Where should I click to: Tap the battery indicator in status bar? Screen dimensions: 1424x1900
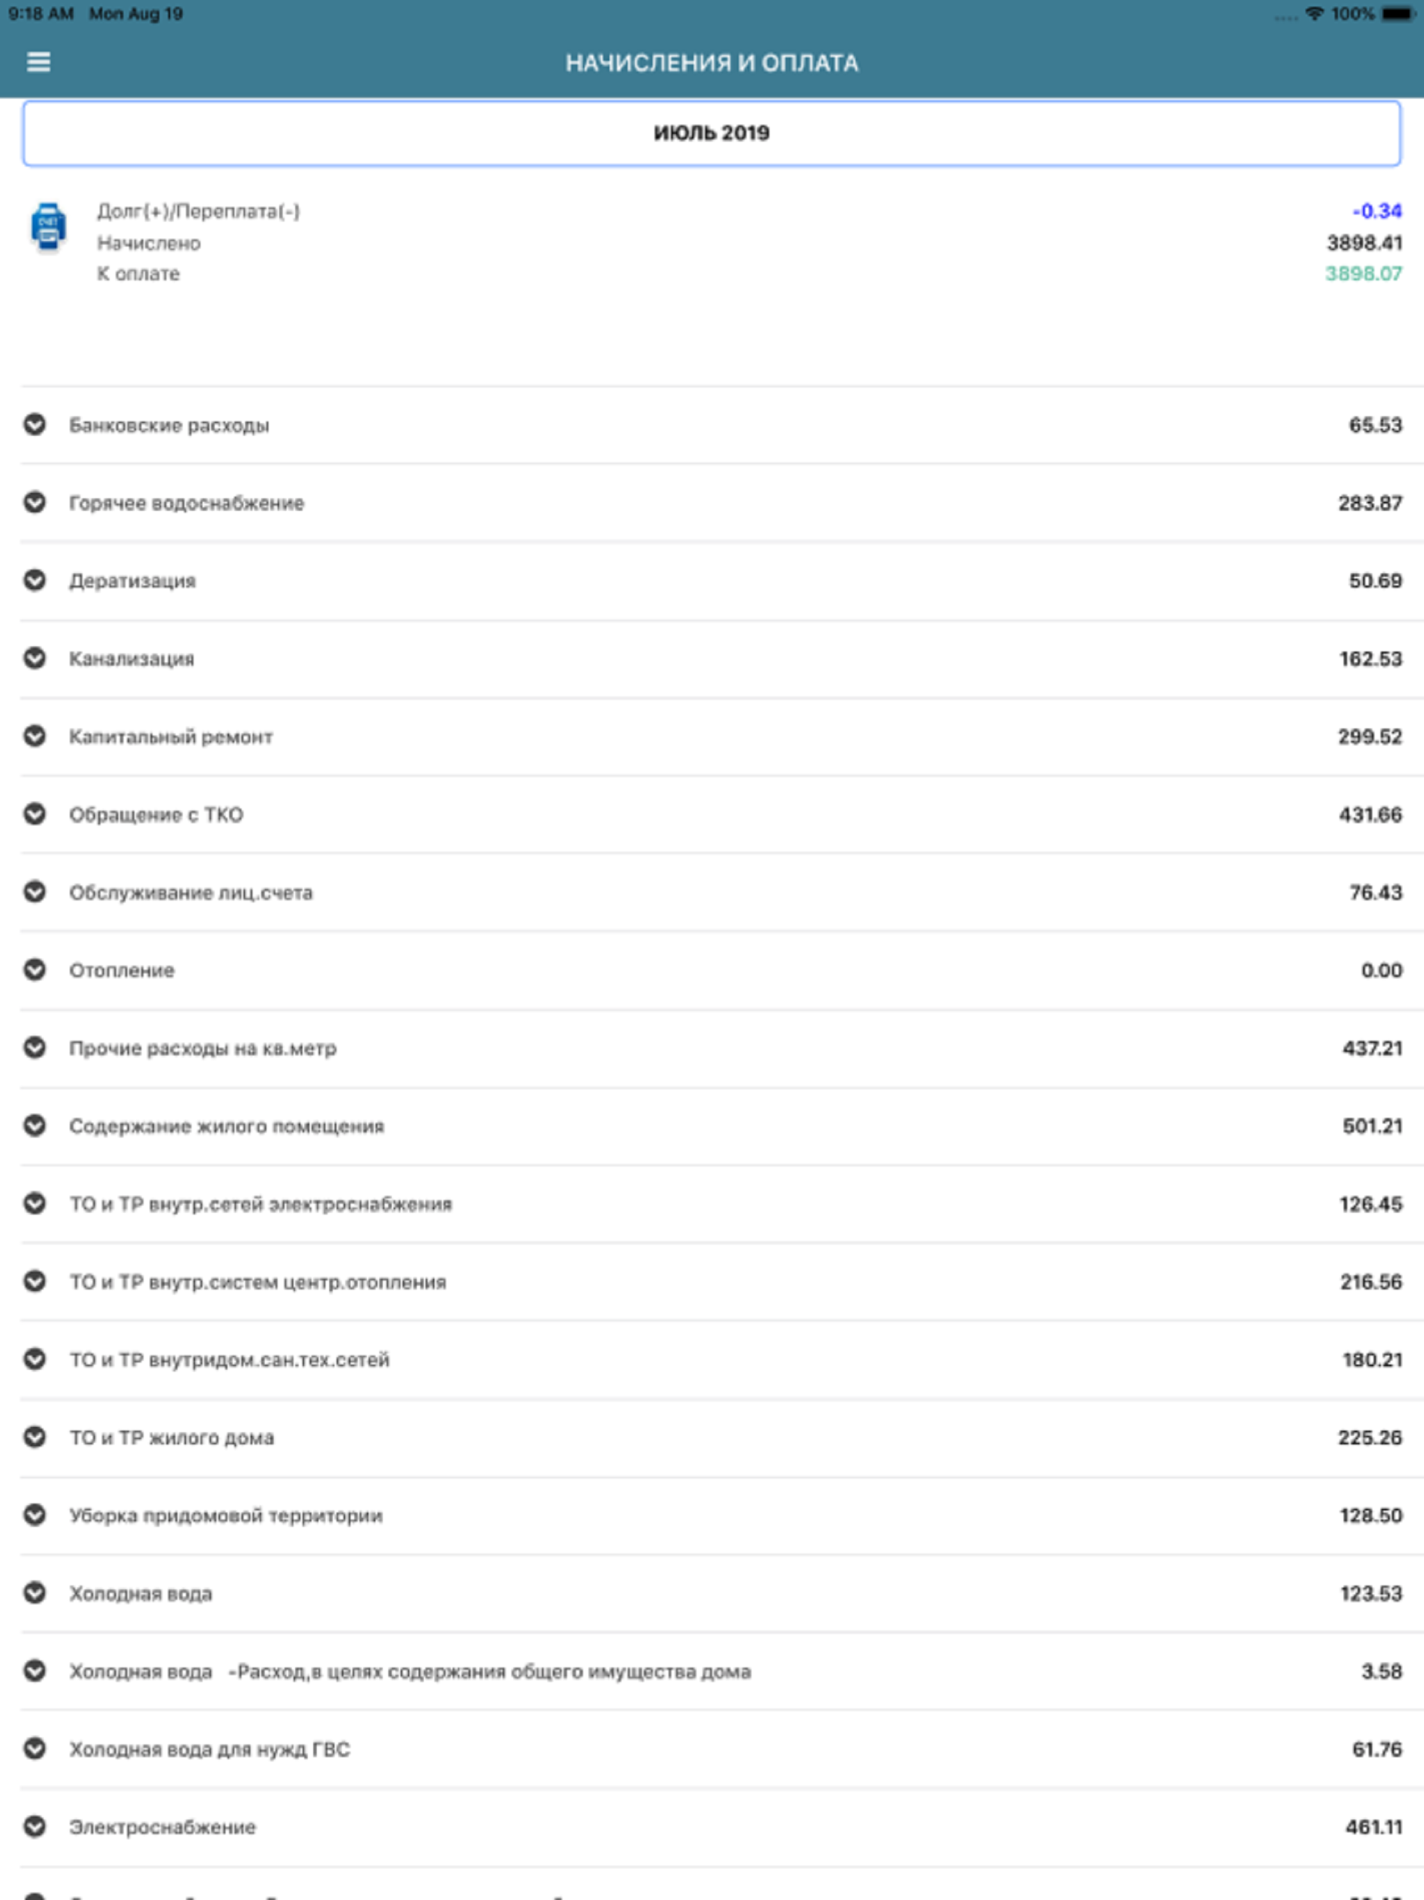click(1398, 14)
